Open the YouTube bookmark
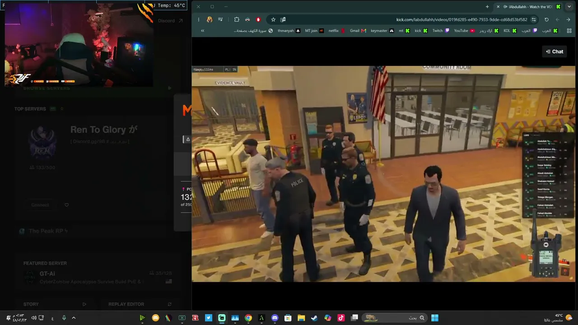 pyautogui.click(x=464, y=31)
